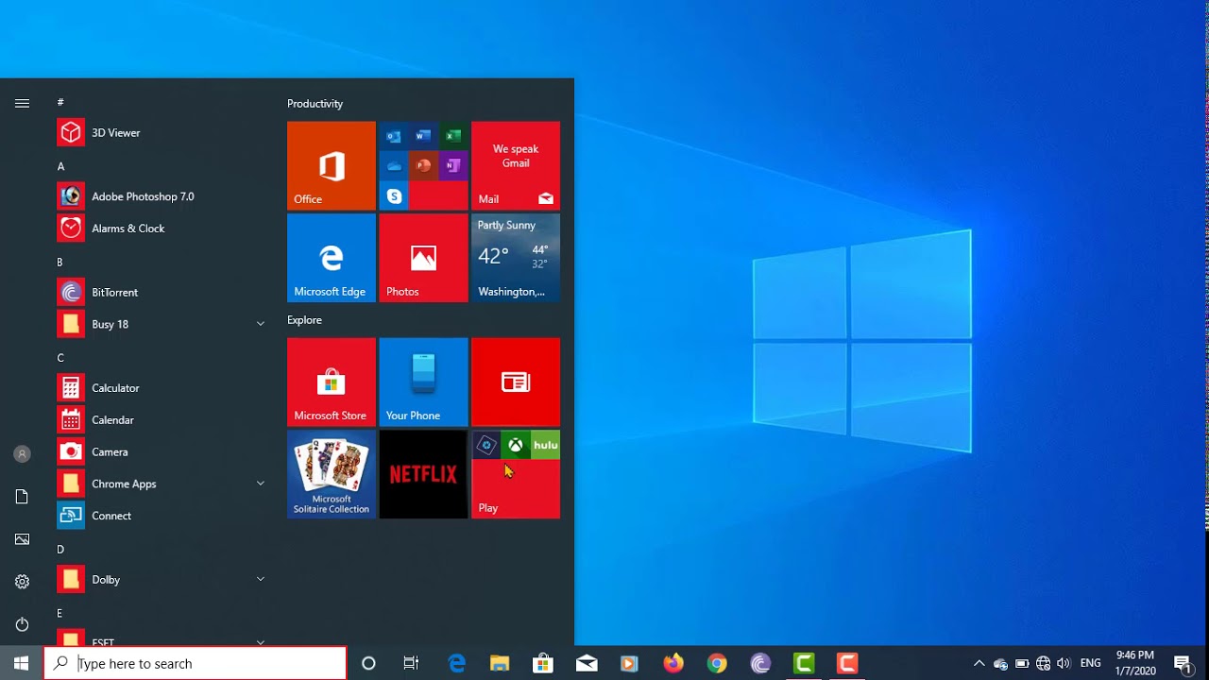Open the volume control in tray
The image size is (1209, 680).
tap(1064, 664)
